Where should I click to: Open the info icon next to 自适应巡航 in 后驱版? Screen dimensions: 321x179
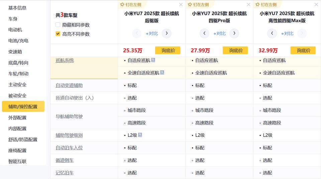pyautogui.click(x=153, y=60)
